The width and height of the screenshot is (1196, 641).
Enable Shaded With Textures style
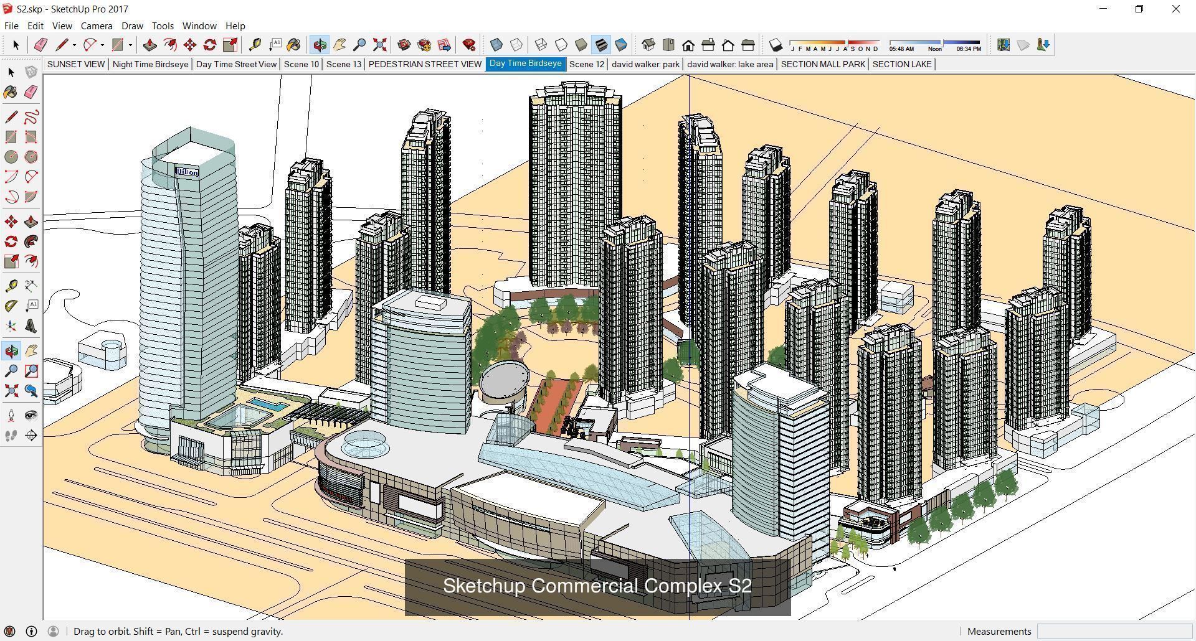601,45
